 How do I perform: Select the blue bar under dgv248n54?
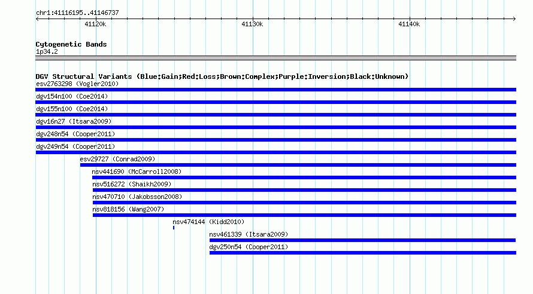point(275,140)
